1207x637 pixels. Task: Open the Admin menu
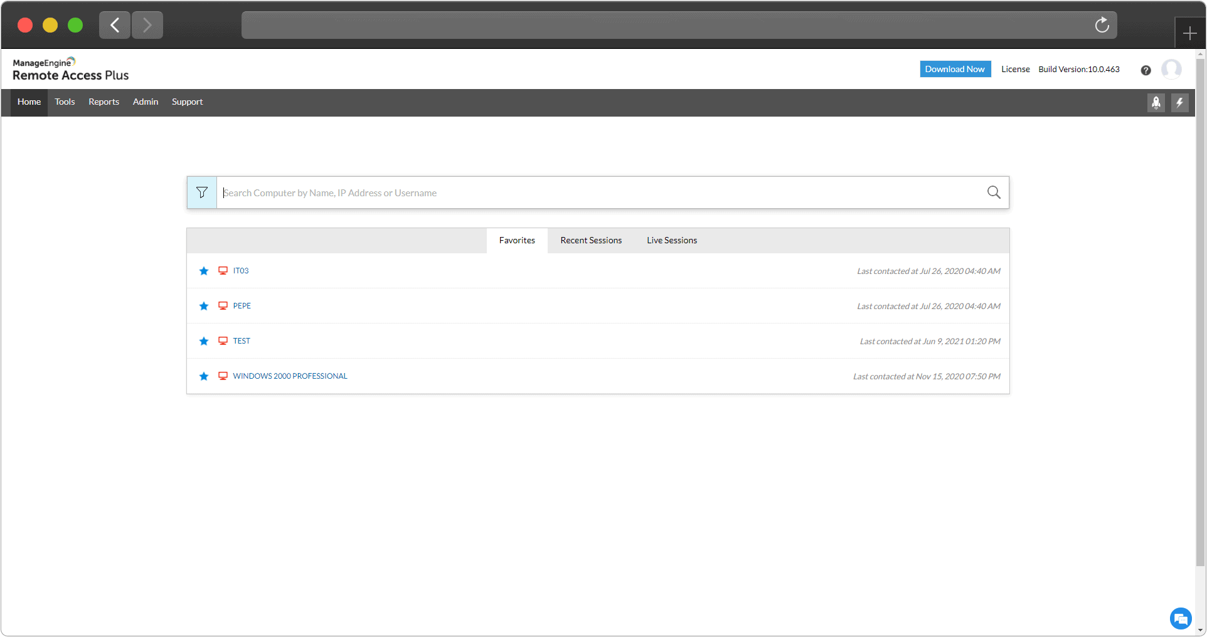146,102
